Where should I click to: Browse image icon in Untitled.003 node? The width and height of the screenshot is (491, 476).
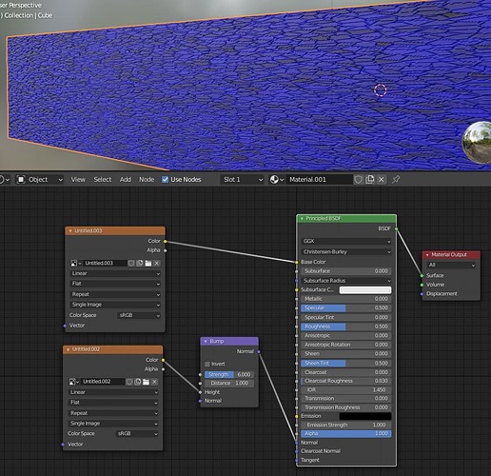point(75,263)
